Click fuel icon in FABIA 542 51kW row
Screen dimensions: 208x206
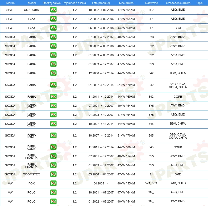click(53, 85)
